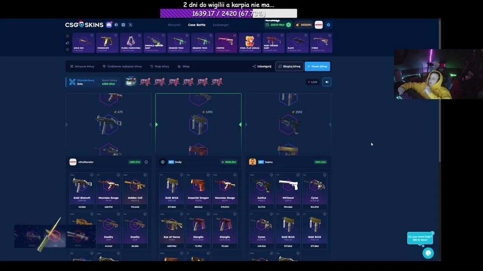
Task: Open the Emerald Poison Dart drop card
Action: tap(154, 43)
